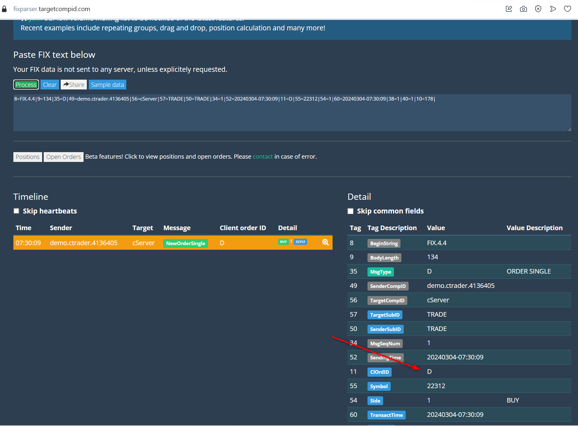Open the shield ad blocker icon
Image resolution: width=578 pixels, height=426 pixels.
pos(538,9)
